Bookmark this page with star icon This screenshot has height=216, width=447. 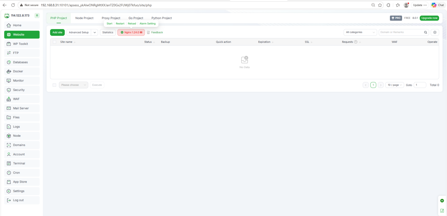click(x=380, y=5)
